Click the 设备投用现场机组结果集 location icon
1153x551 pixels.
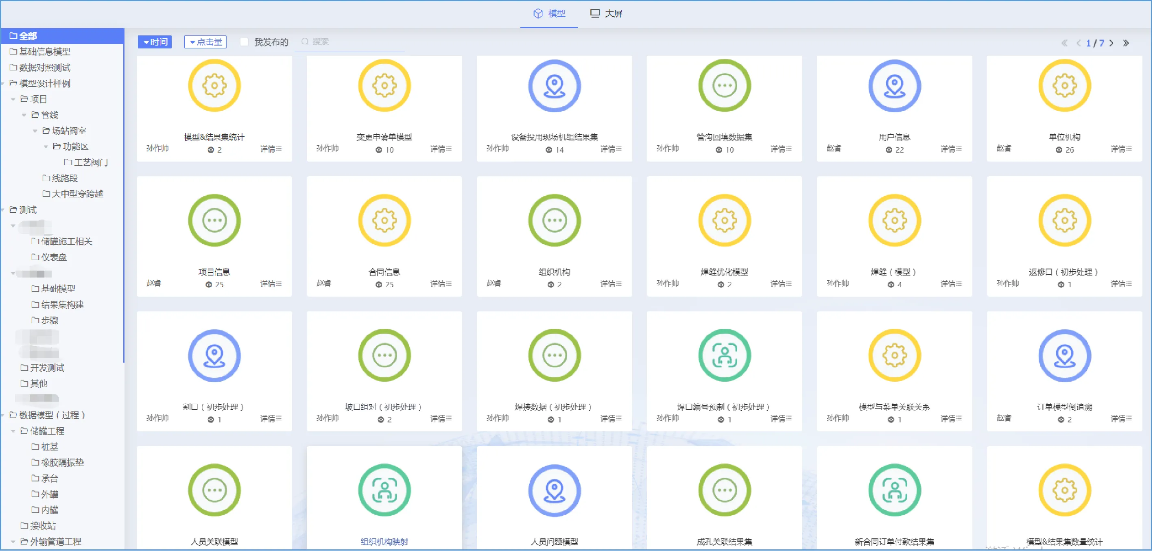tap(555, 85)
